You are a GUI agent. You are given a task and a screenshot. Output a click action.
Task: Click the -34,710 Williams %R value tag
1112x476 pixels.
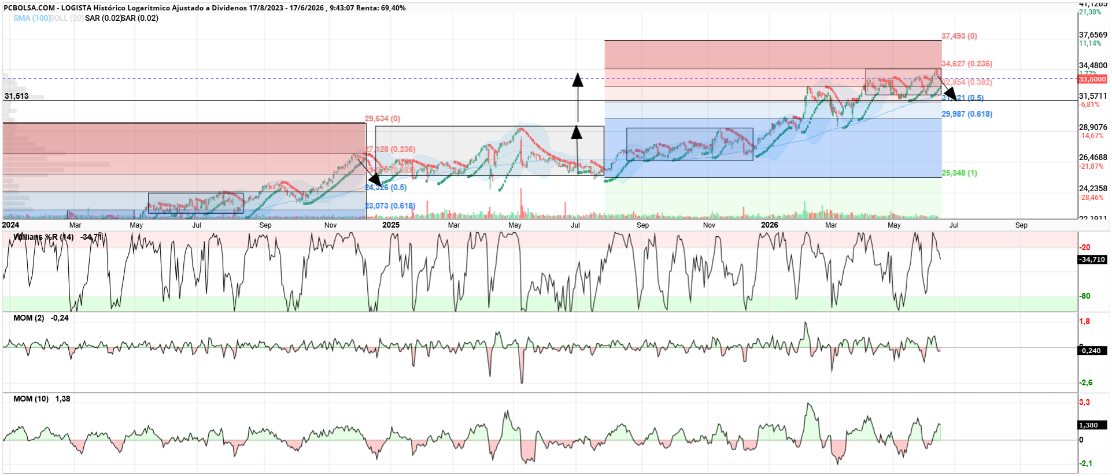click(1092, 259)
